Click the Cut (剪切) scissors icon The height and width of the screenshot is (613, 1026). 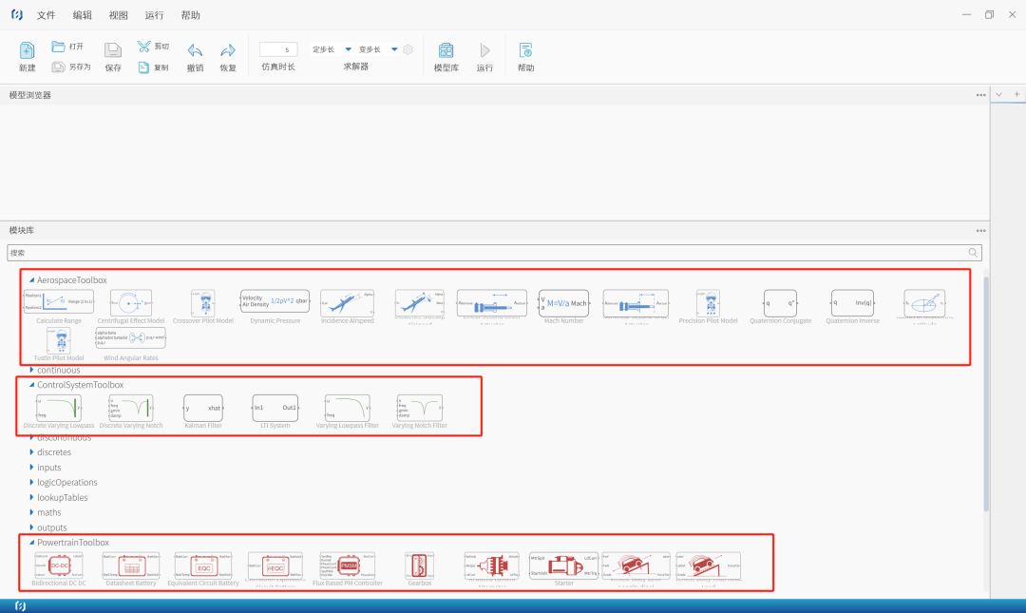pos(143,46)
